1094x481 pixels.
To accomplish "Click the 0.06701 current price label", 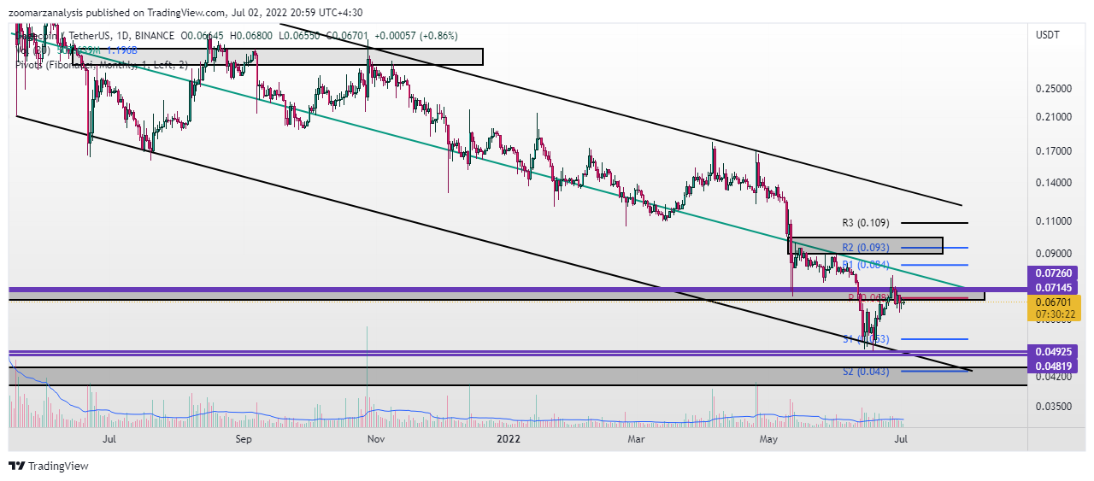I will coord(1054,302).
